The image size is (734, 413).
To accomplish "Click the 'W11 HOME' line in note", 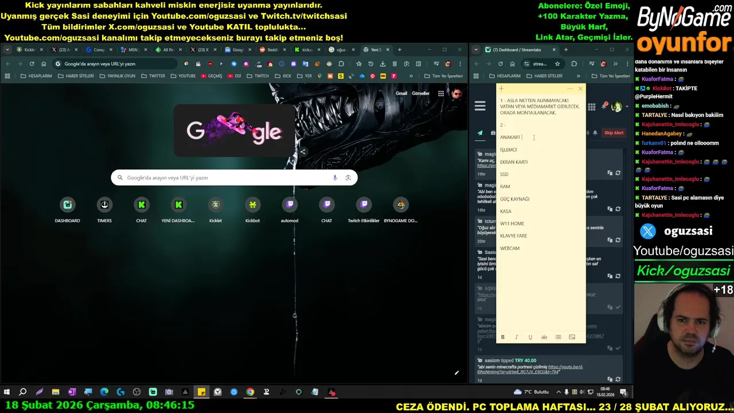I will click(512, 224).
